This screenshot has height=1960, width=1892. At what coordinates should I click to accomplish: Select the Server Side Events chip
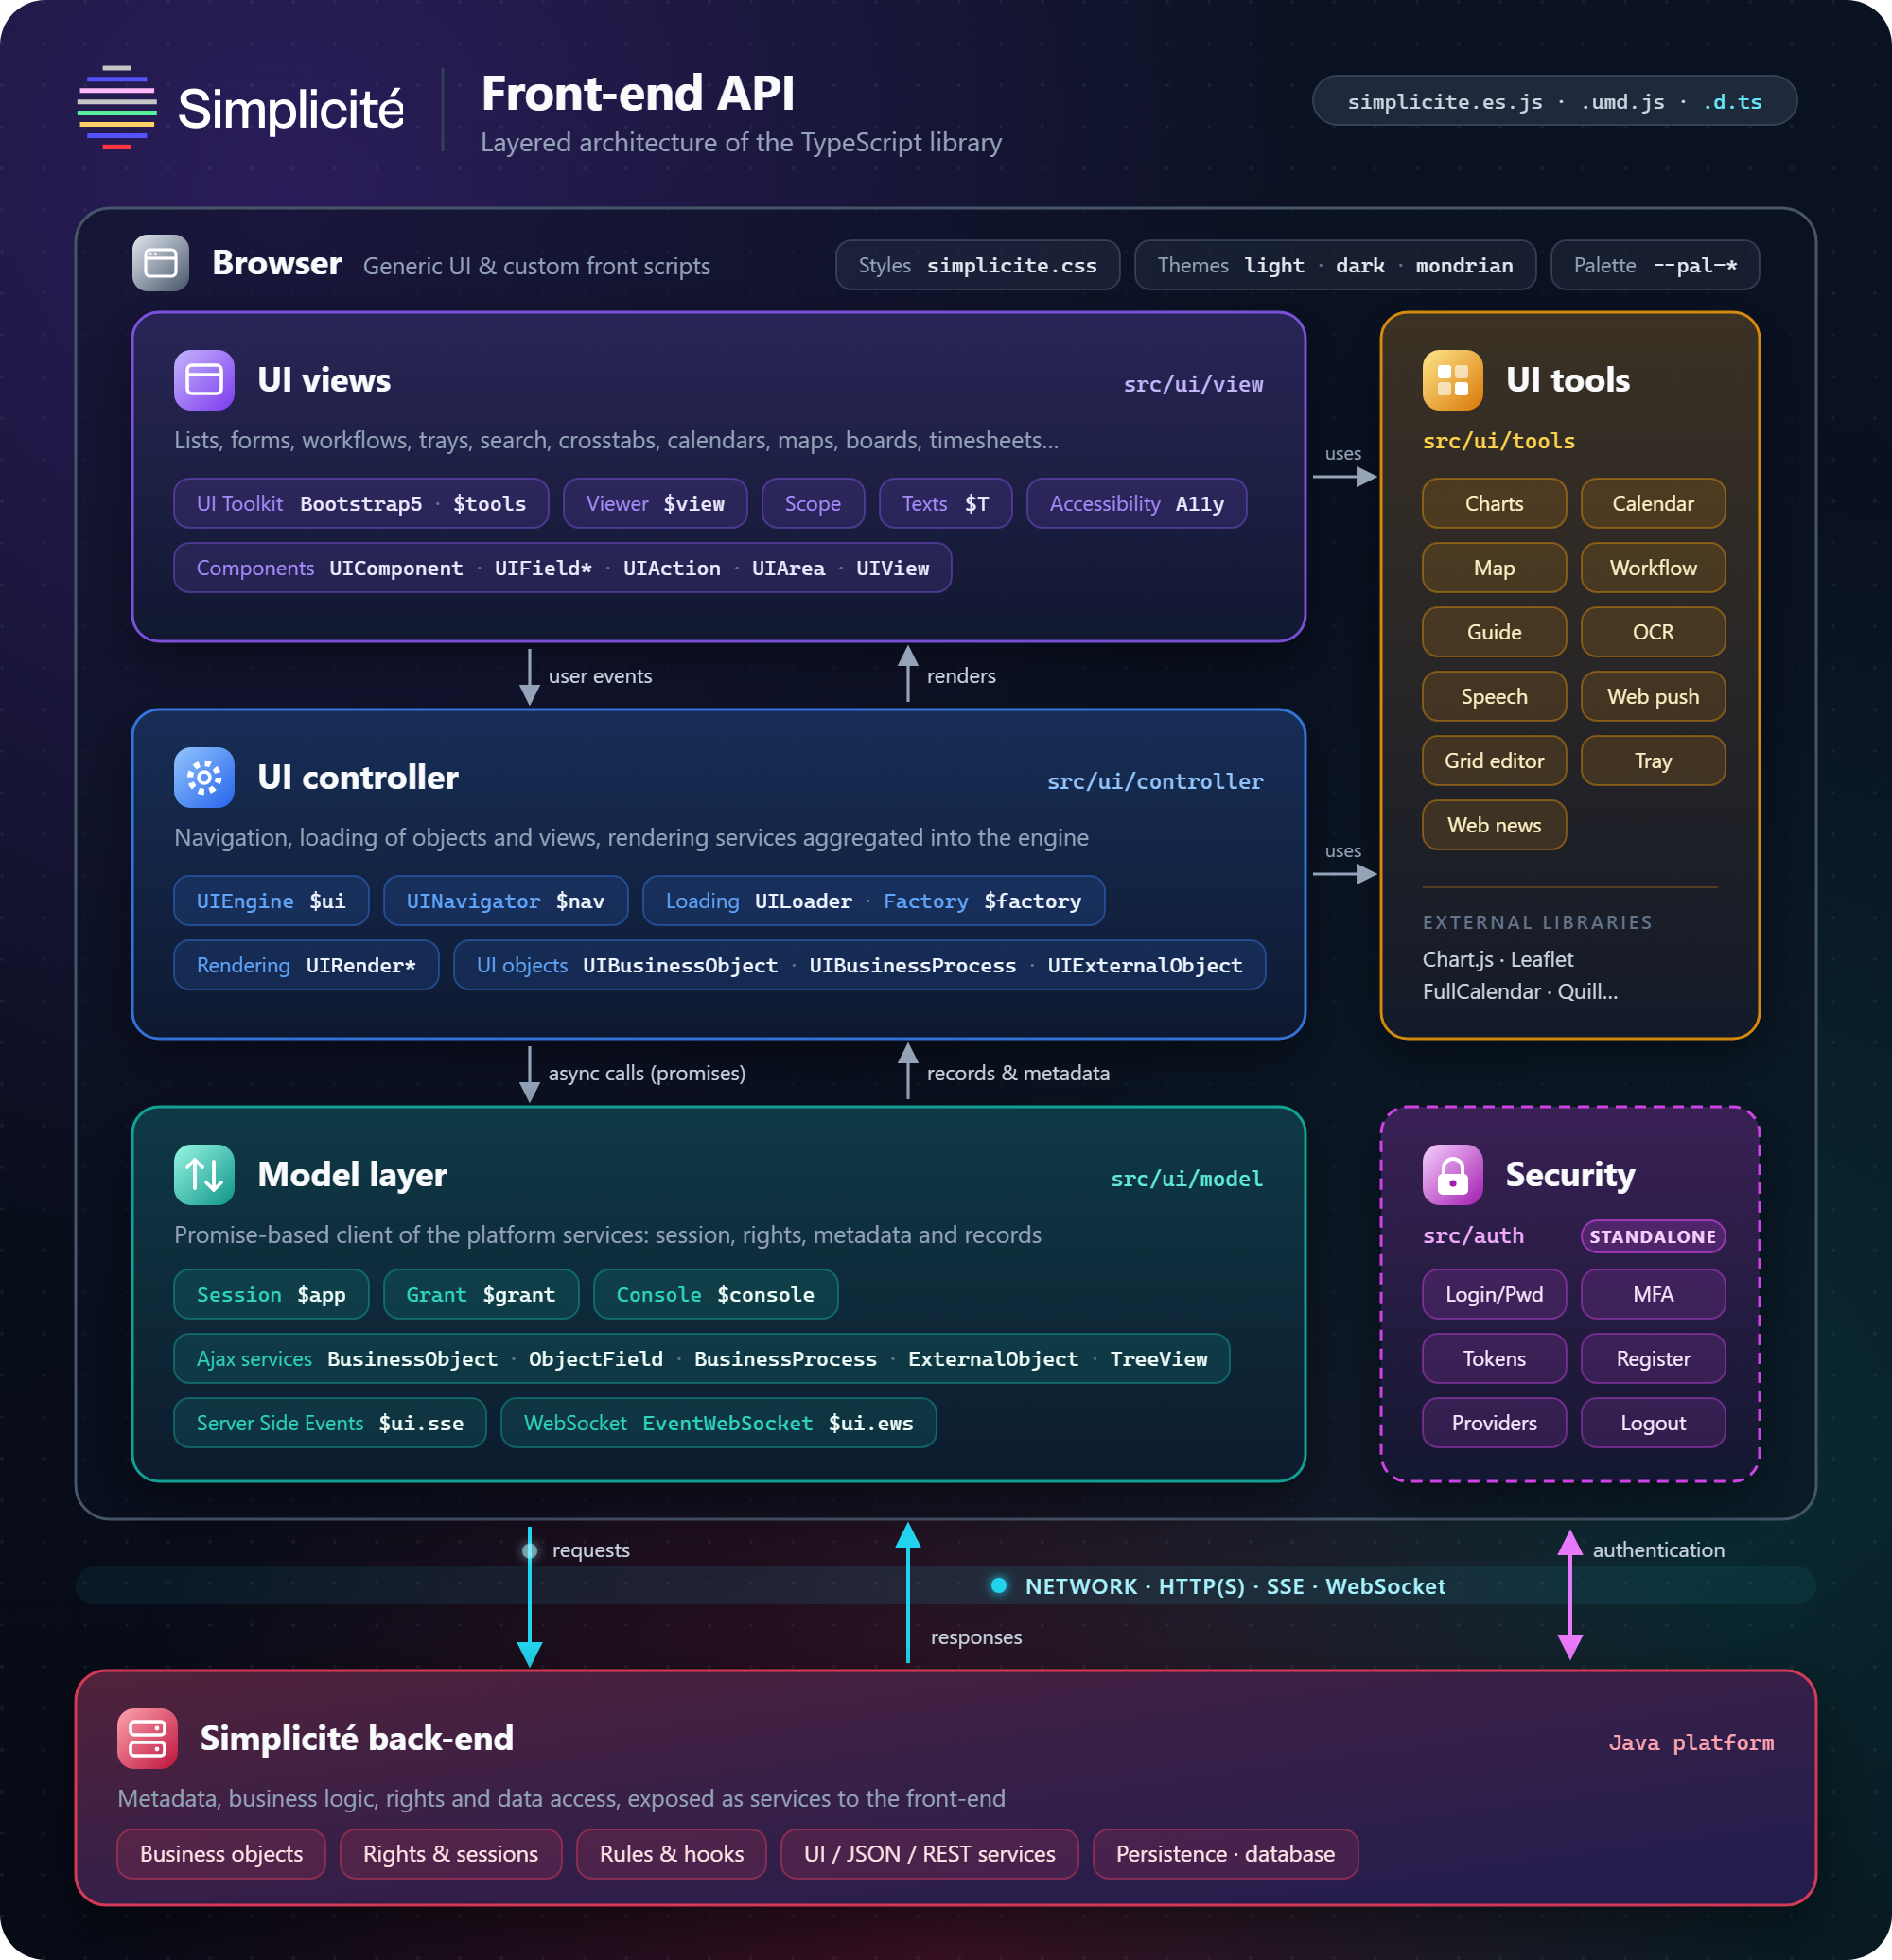point(330,1422)
